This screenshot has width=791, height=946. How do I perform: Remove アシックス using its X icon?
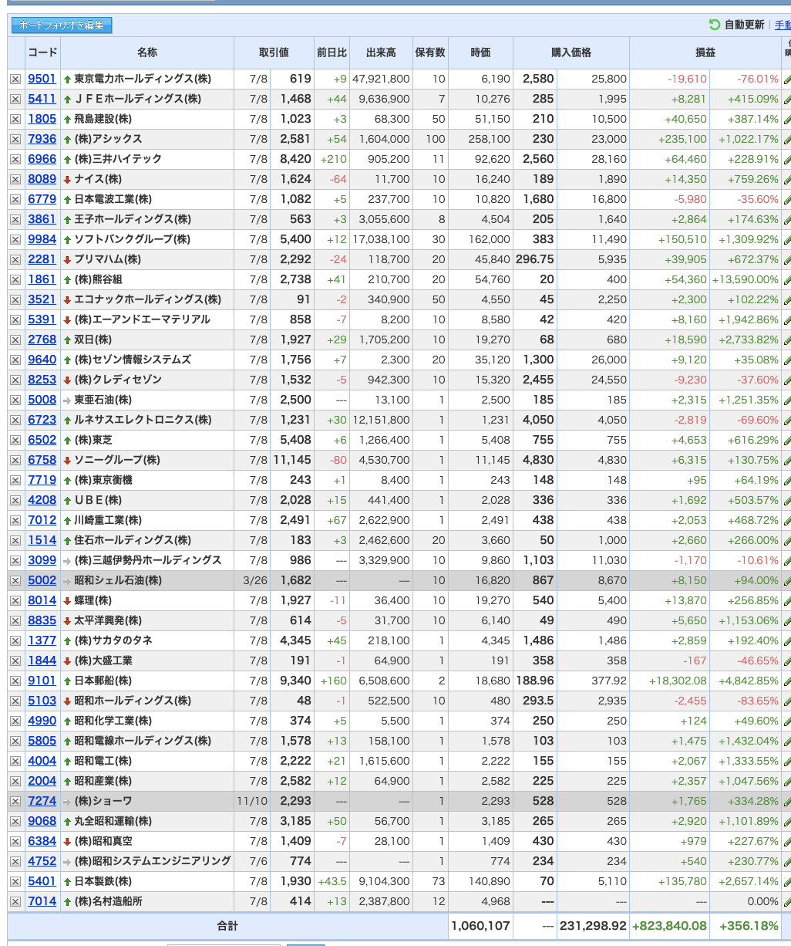(x=15, y=139)
